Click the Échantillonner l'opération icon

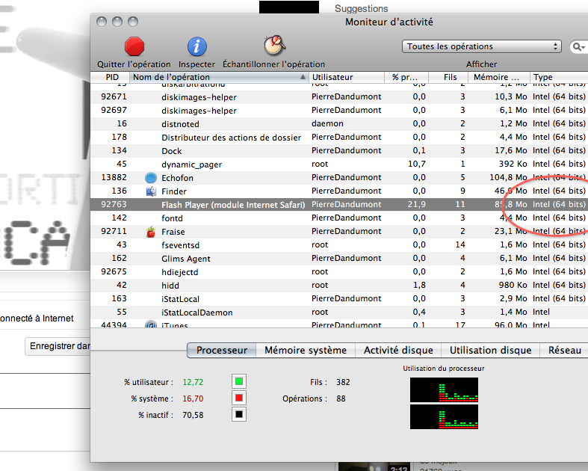click(x=273, y=46)
